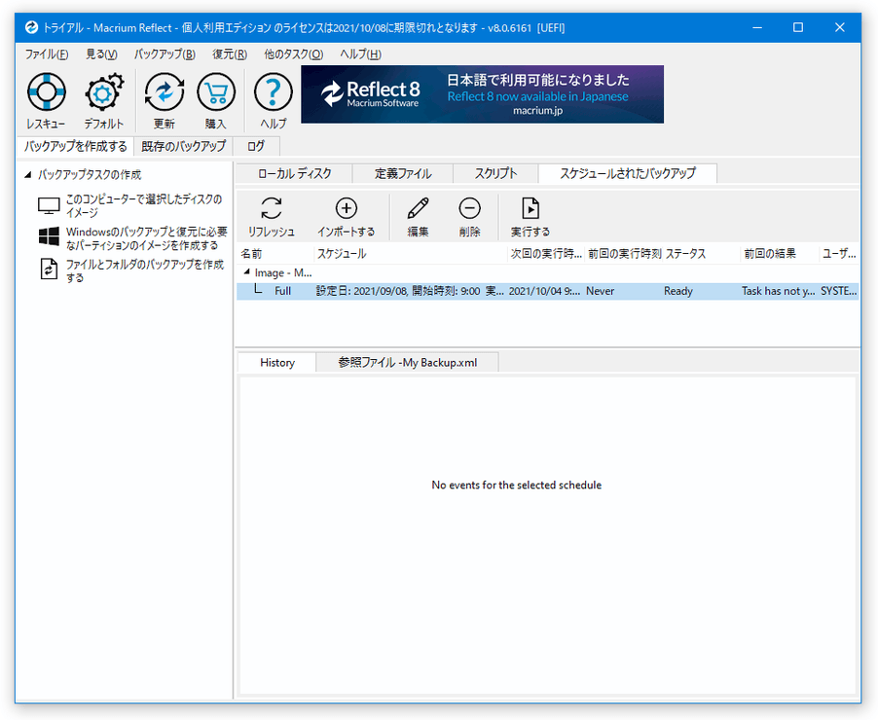Screen dimensions: 878x720
Task: Open the 購入 shopping cart icon
Action: pyautogui.click(x=215, y=92)
